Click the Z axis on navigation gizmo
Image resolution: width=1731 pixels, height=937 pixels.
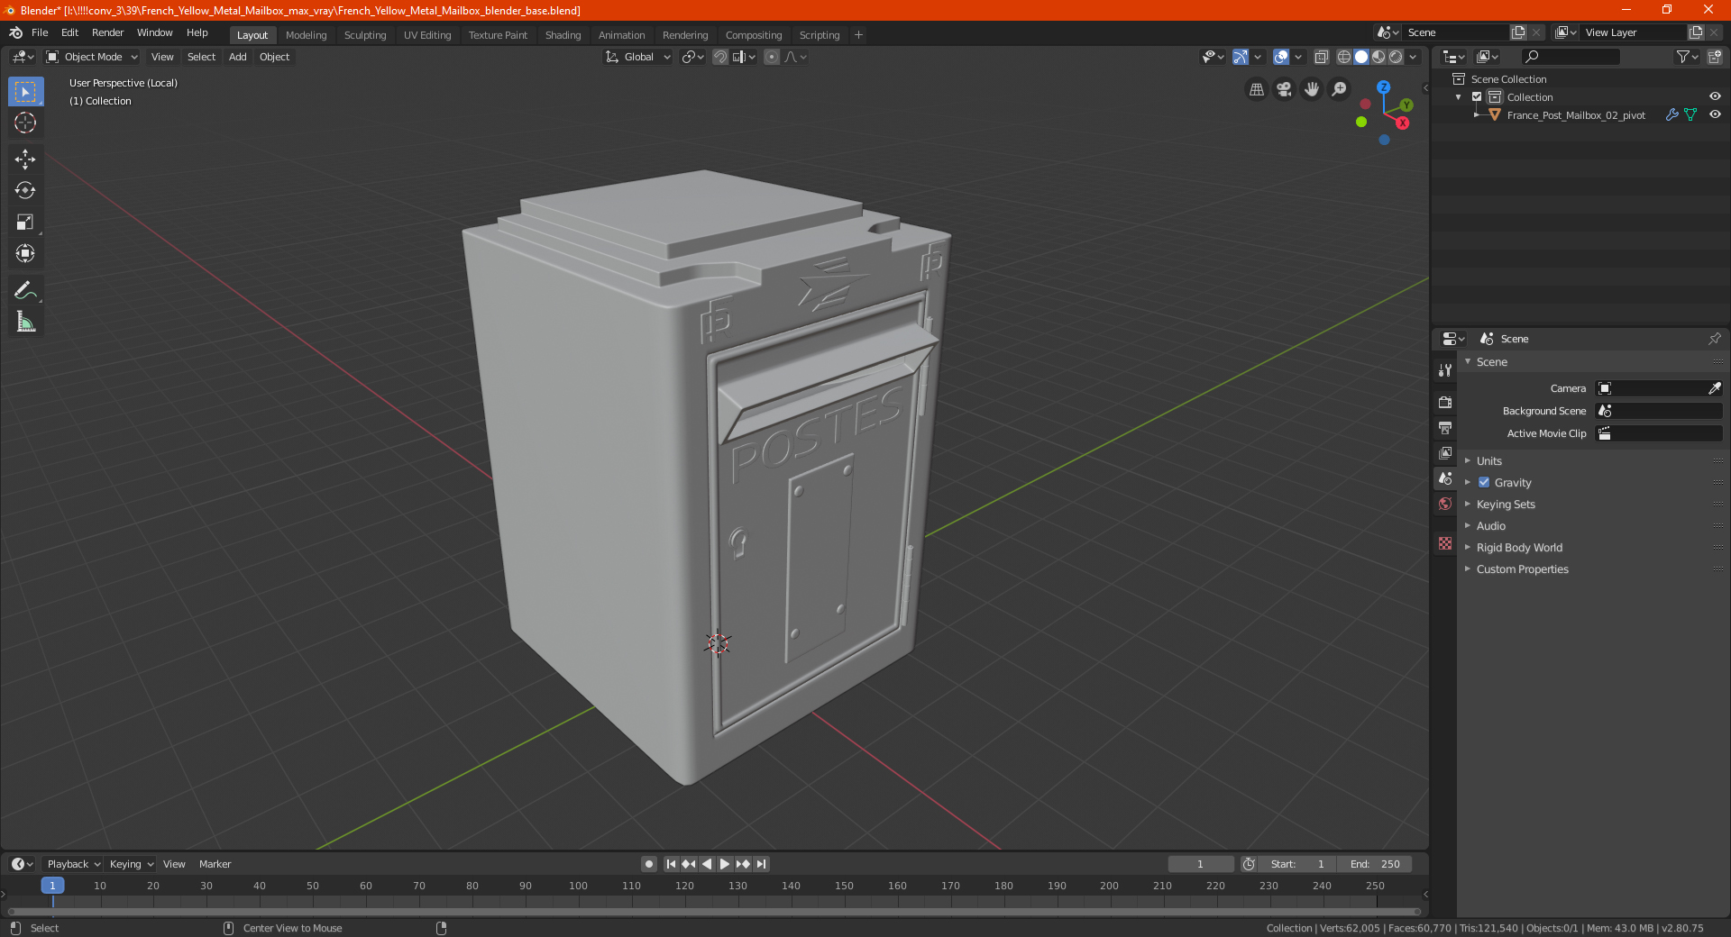[1383, 87]
